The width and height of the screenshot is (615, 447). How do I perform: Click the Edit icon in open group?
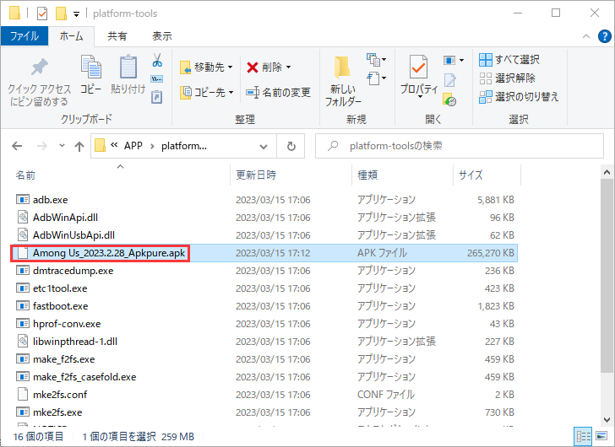(450, 80)
